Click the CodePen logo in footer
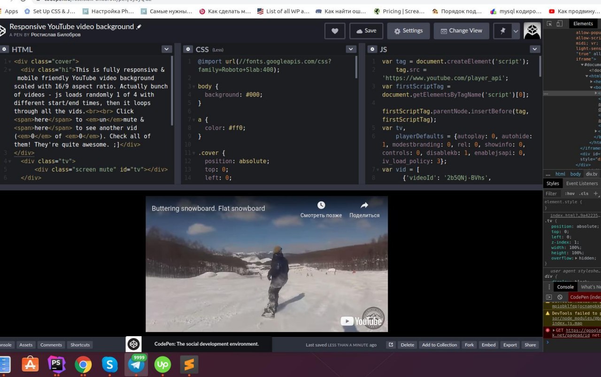Screen dimensions: 601x377 (x=134, y=344)
